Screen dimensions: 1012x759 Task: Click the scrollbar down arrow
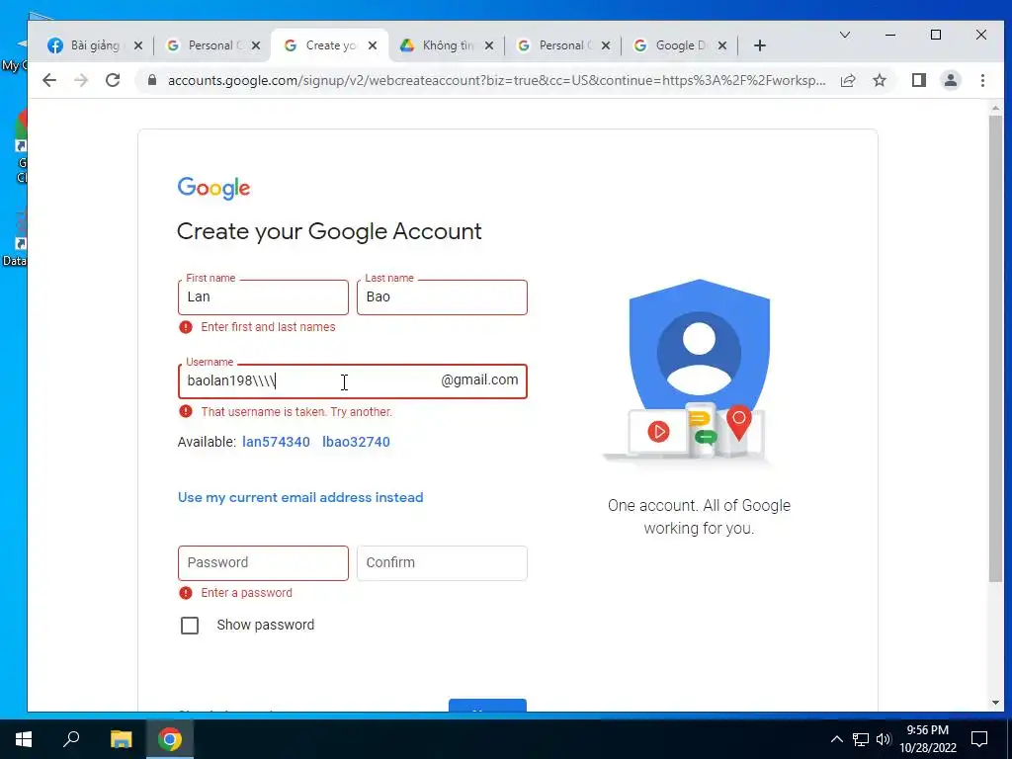[x=995, y=703]
